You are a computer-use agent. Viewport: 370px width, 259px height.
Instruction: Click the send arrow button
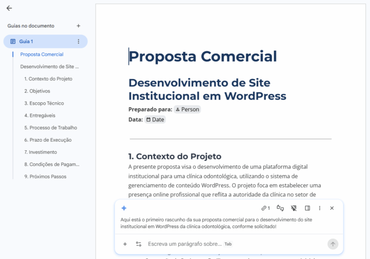pyautogui.click(x=333, y=244)
